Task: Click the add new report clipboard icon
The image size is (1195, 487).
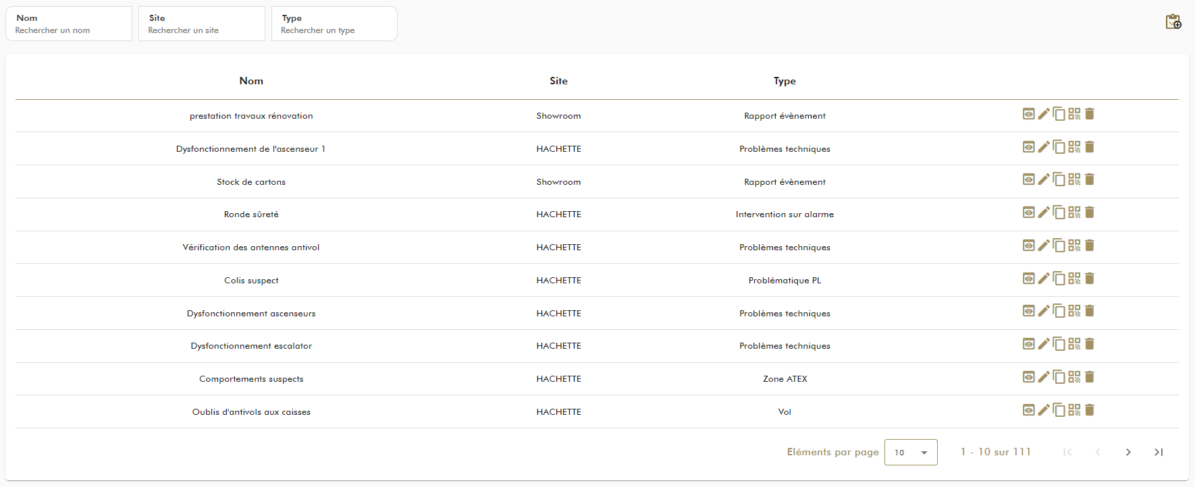Action: click(x=1173, y=22)
